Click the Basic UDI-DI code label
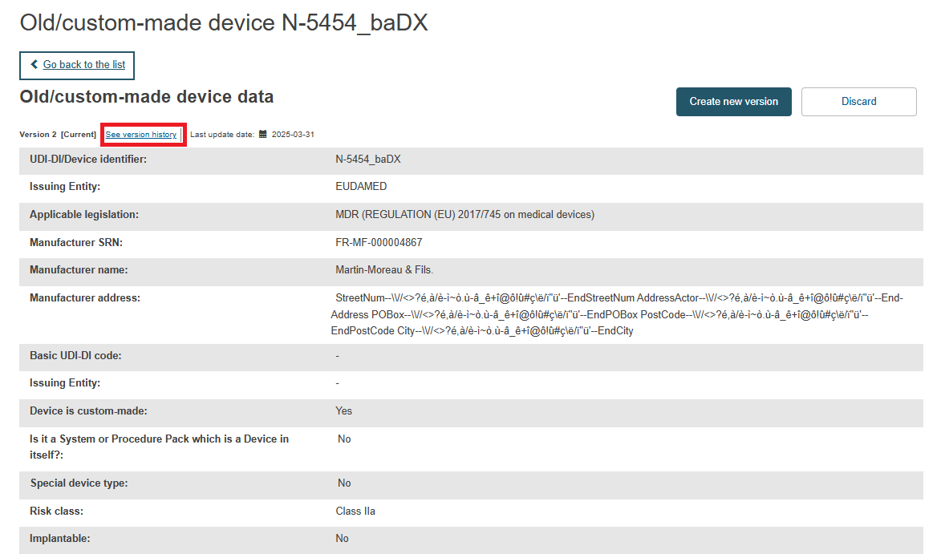The width and height of the screenshot is (937, 554). coord(76,356)
